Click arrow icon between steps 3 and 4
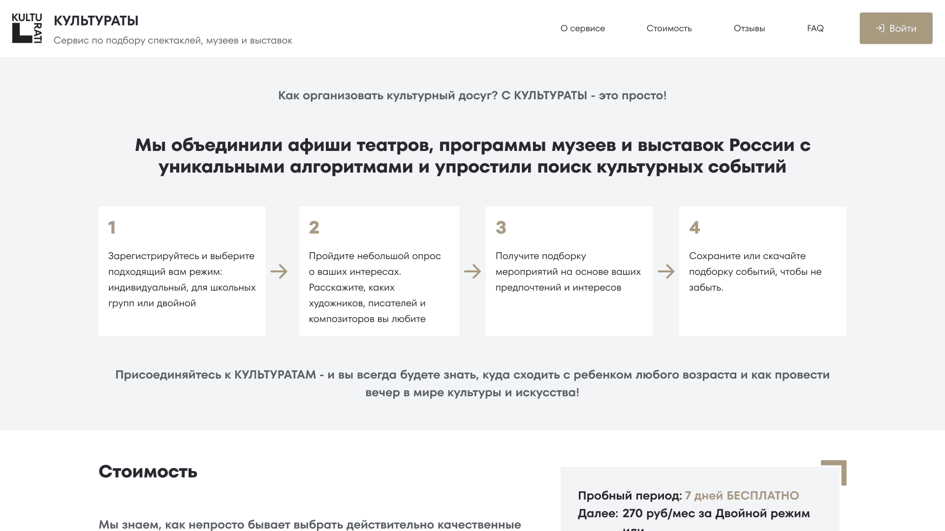This screenshot has width=945, height=531. (666, 271)
